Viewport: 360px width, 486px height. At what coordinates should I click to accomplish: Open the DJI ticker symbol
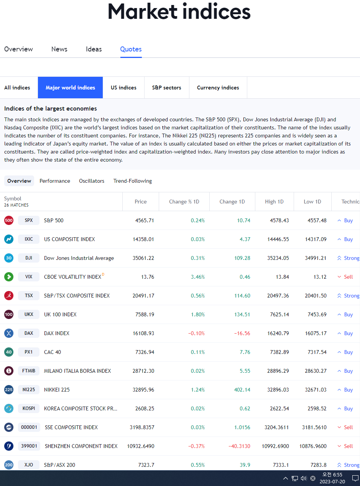pyautogui.click(x=29, y=258)
